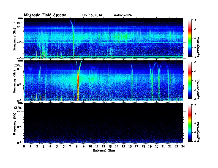Click the hour "22" Universal Time tick label

170,146
